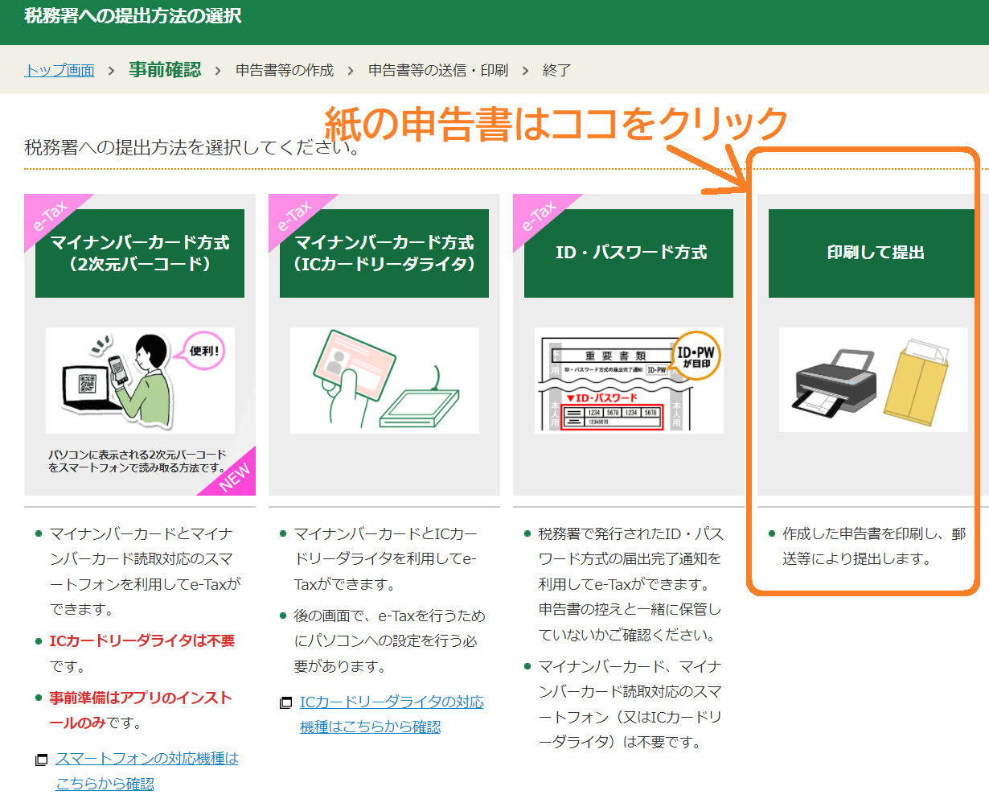Click the 事前確認 breadcrumb step

point(165,70)
